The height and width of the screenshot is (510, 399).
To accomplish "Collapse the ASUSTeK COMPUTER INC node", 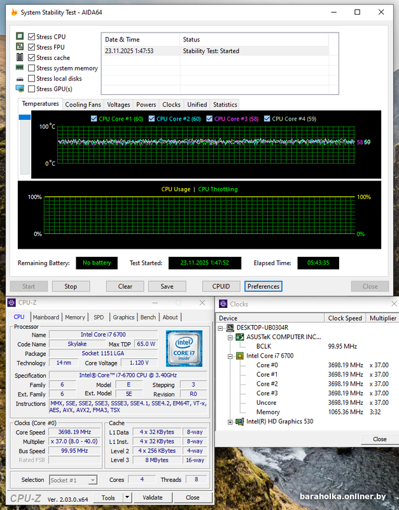I will (230, 337).
